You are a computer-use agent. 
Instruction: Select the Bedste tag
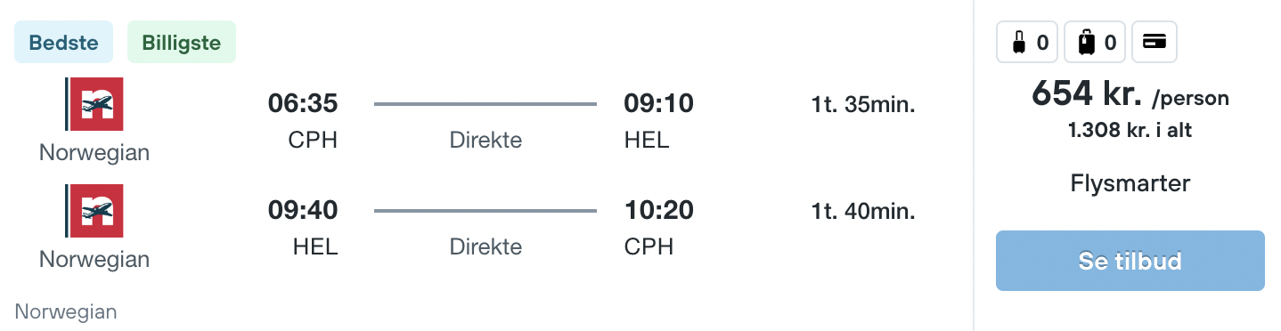point(64,42)
